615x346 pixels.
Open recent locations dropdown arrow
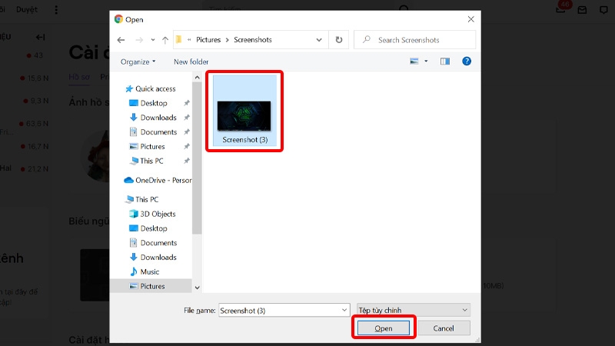pos(152,40)
